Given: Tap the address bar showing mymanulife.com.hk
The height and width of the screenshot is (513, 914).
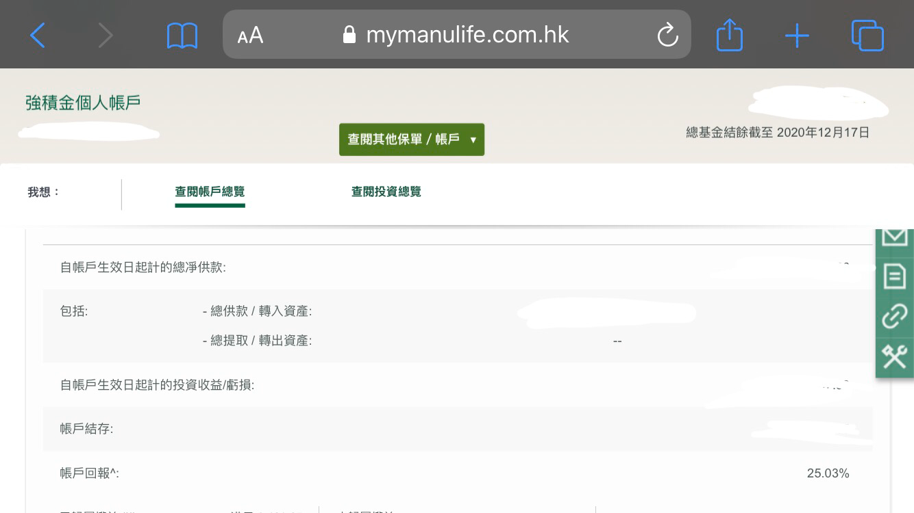Looking at the screenshot, I should click(469, 35).
